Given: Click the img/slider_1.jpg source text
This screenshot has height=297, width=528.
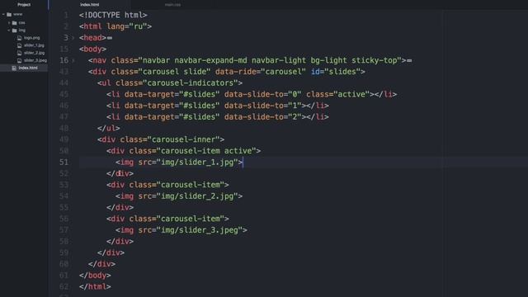Looking at the screenshot, I should pos(197,163).
